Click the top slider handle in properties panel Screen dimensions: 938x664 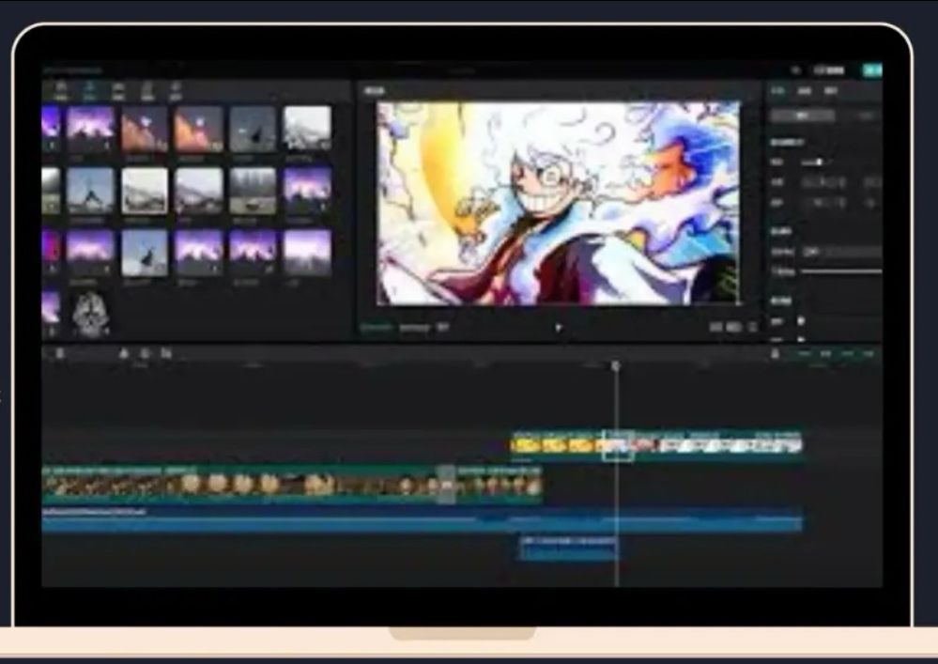(x=819, y=162)
